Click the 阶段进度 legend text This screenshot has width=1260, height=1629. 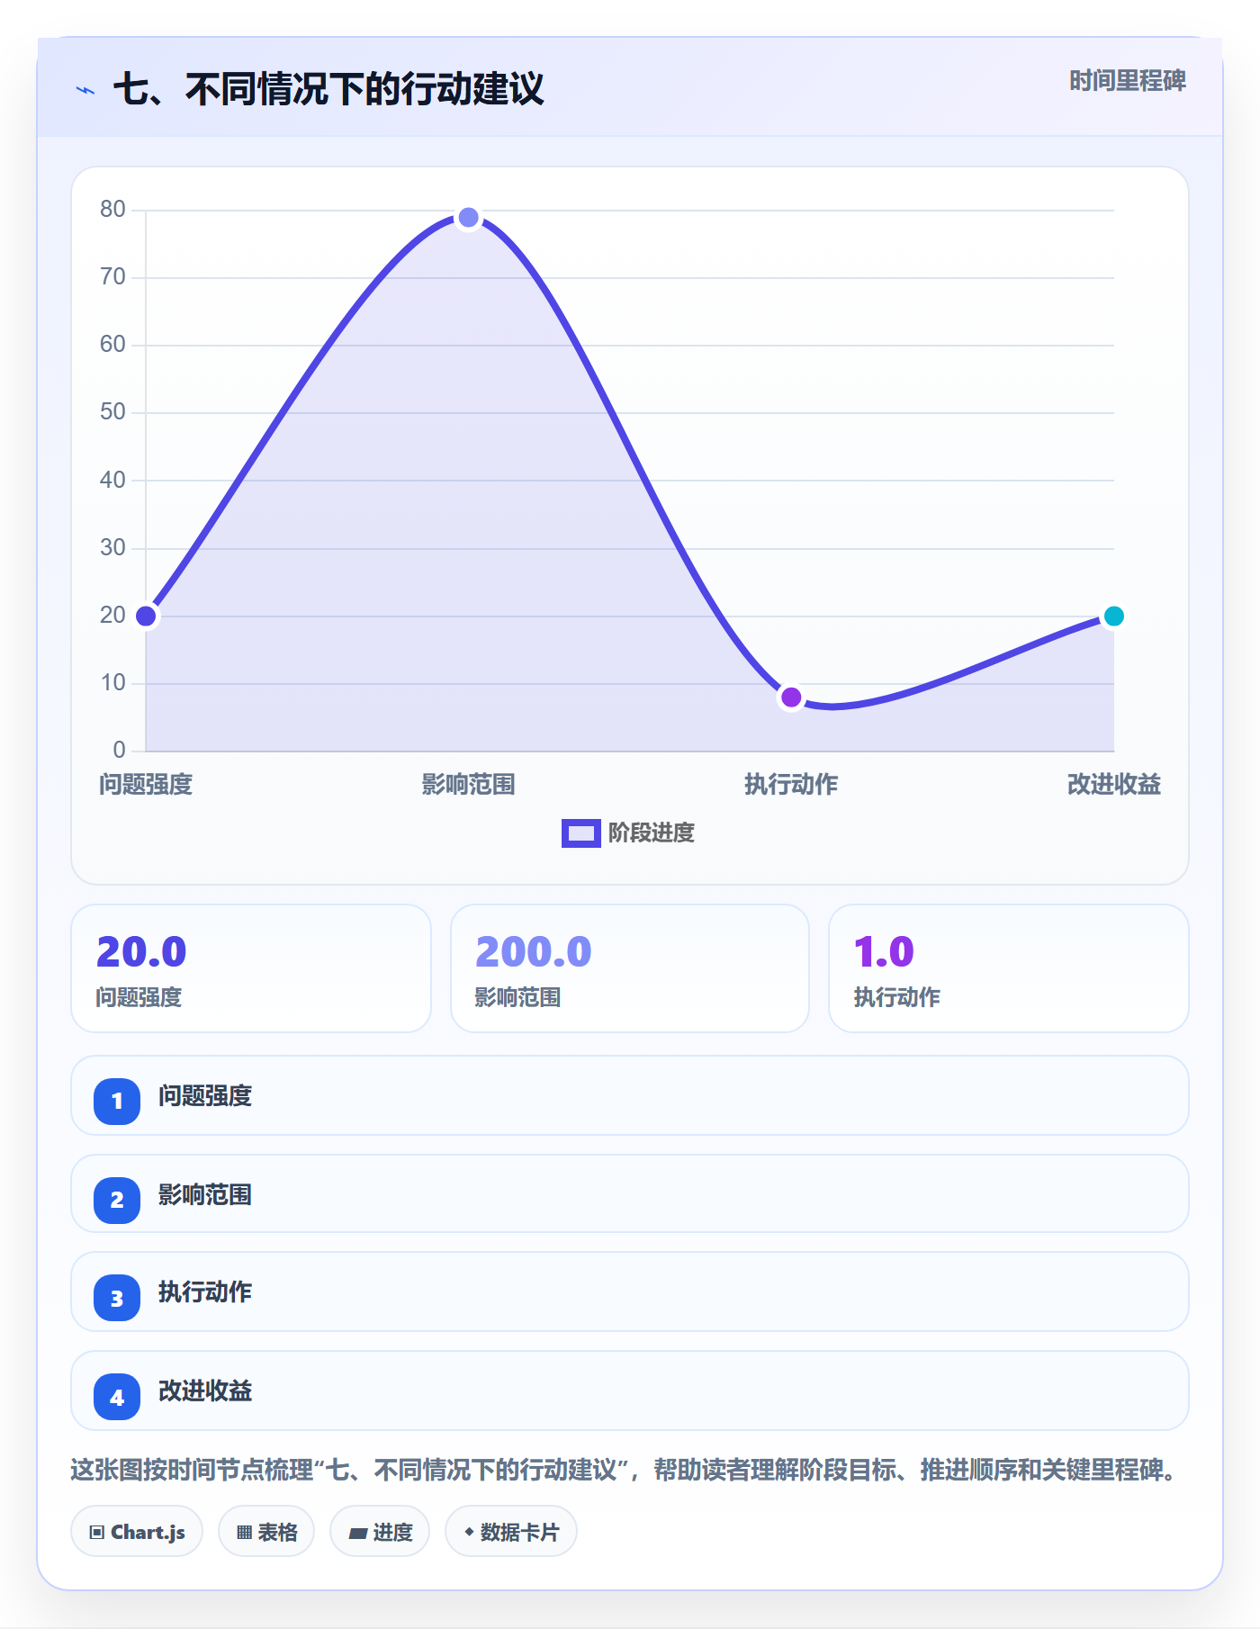(652, 833)
